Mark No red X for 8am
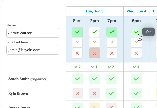Viewport: 157px width, 108px height. 77,53
